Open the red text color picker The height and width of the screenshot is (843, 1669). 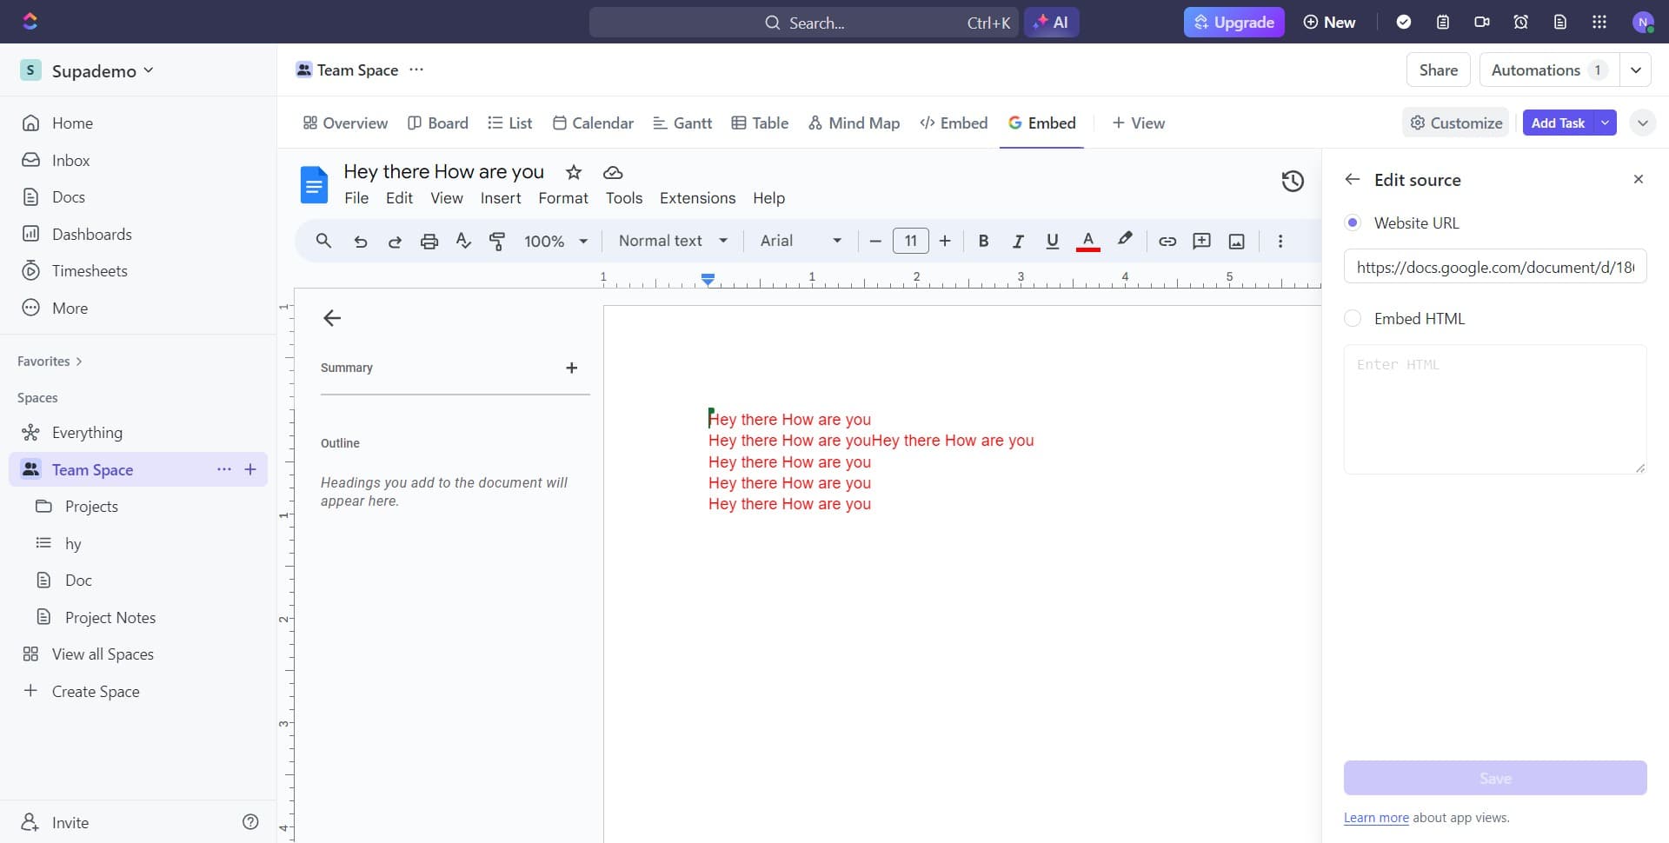click(x=1087, y=242)
